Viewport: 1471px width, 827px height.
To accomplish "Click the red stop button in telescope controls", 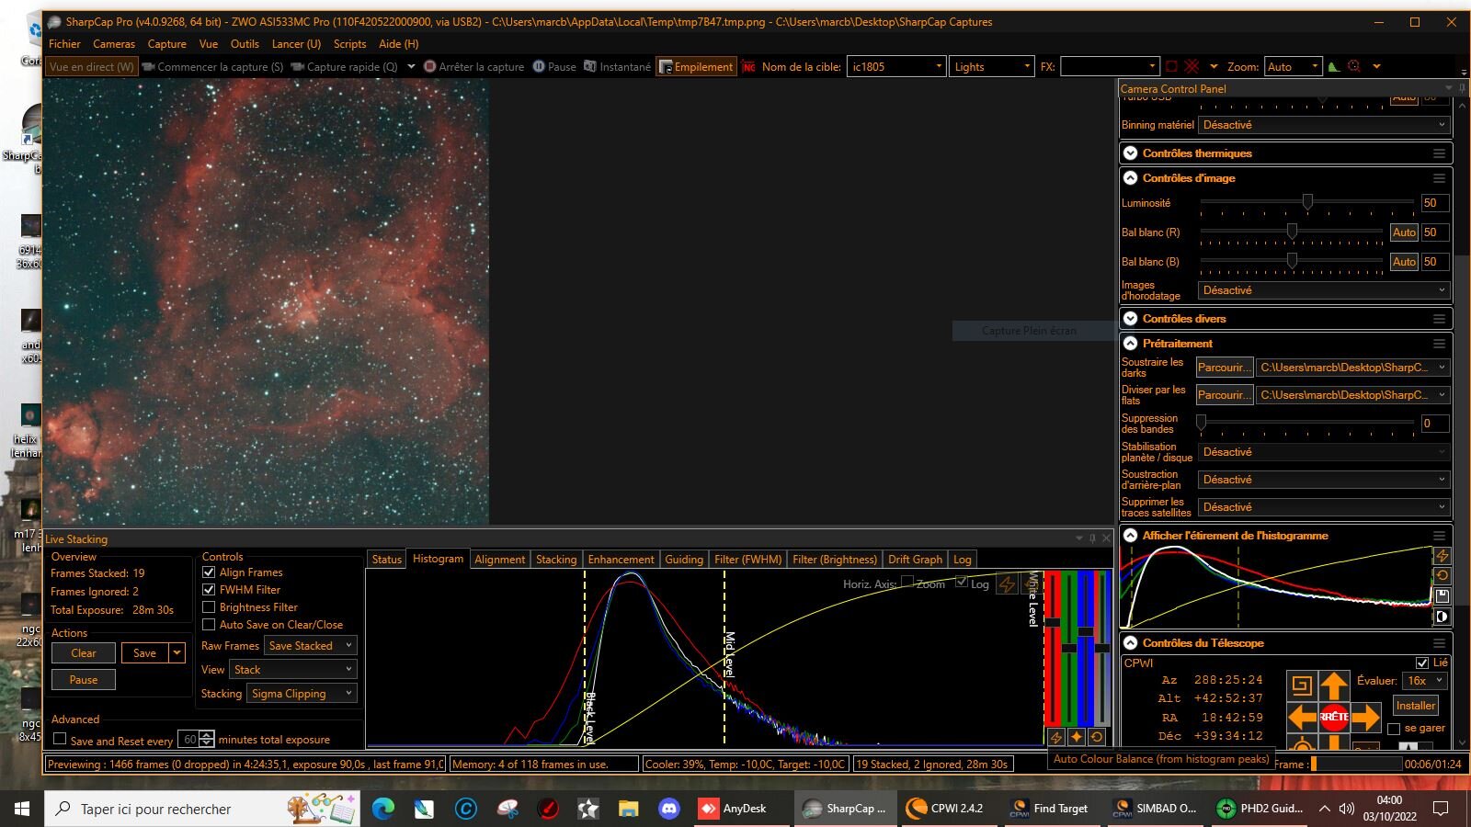I will [1334, 717].
